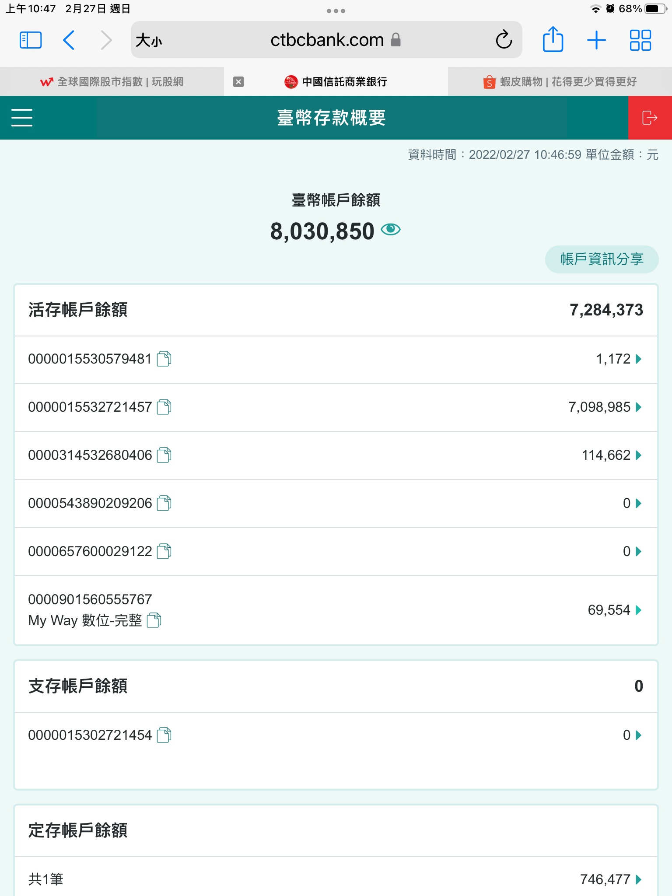Click the 帳戶資訊分享 button
672x896 pixels.
click(x=602, y=259)
